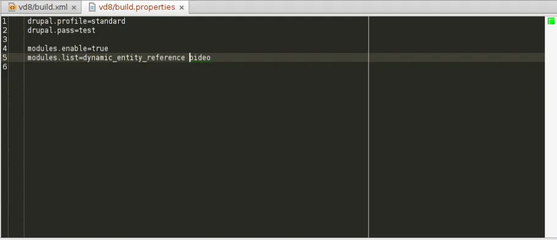
Task: Close the vd8/build.xml tab
Action: coord(74,7)
